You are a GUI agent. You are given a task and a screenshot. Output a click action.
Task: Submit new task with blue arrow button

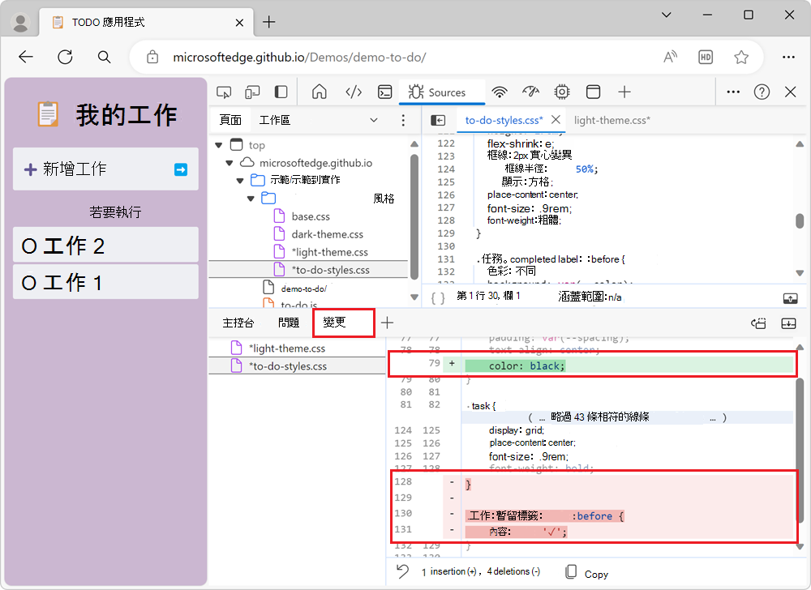coord(181,169)
